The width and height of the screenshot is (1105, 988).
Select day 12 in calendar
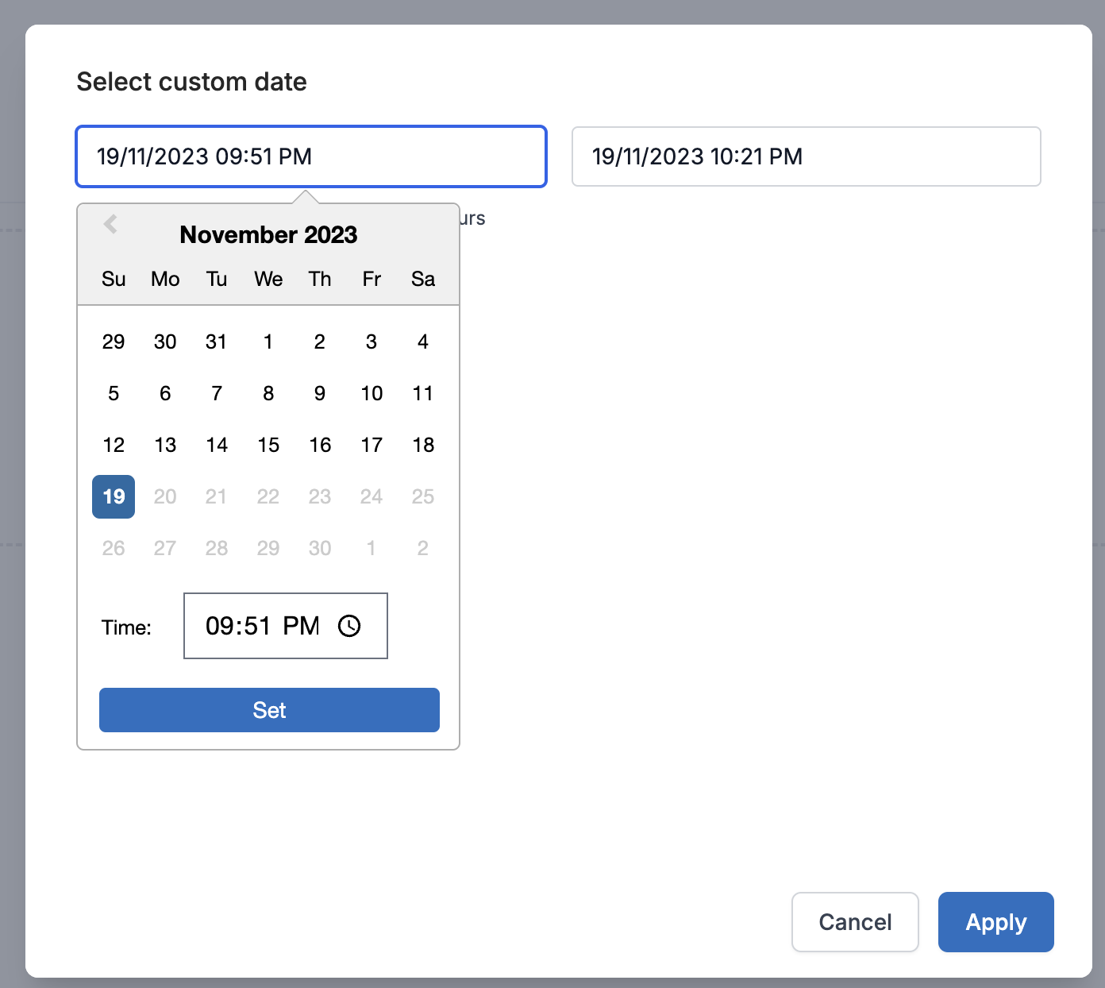(114, 445)
